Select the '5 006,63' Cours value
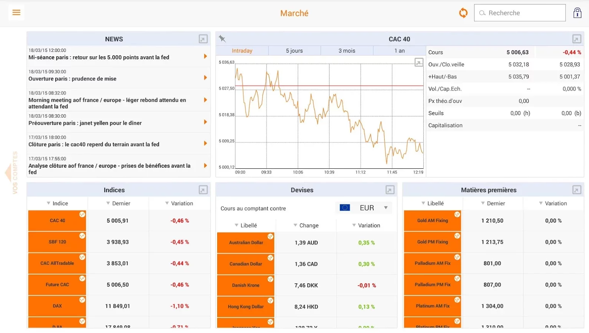The width and height of the screenshot is (589, 333). [517, 52]
